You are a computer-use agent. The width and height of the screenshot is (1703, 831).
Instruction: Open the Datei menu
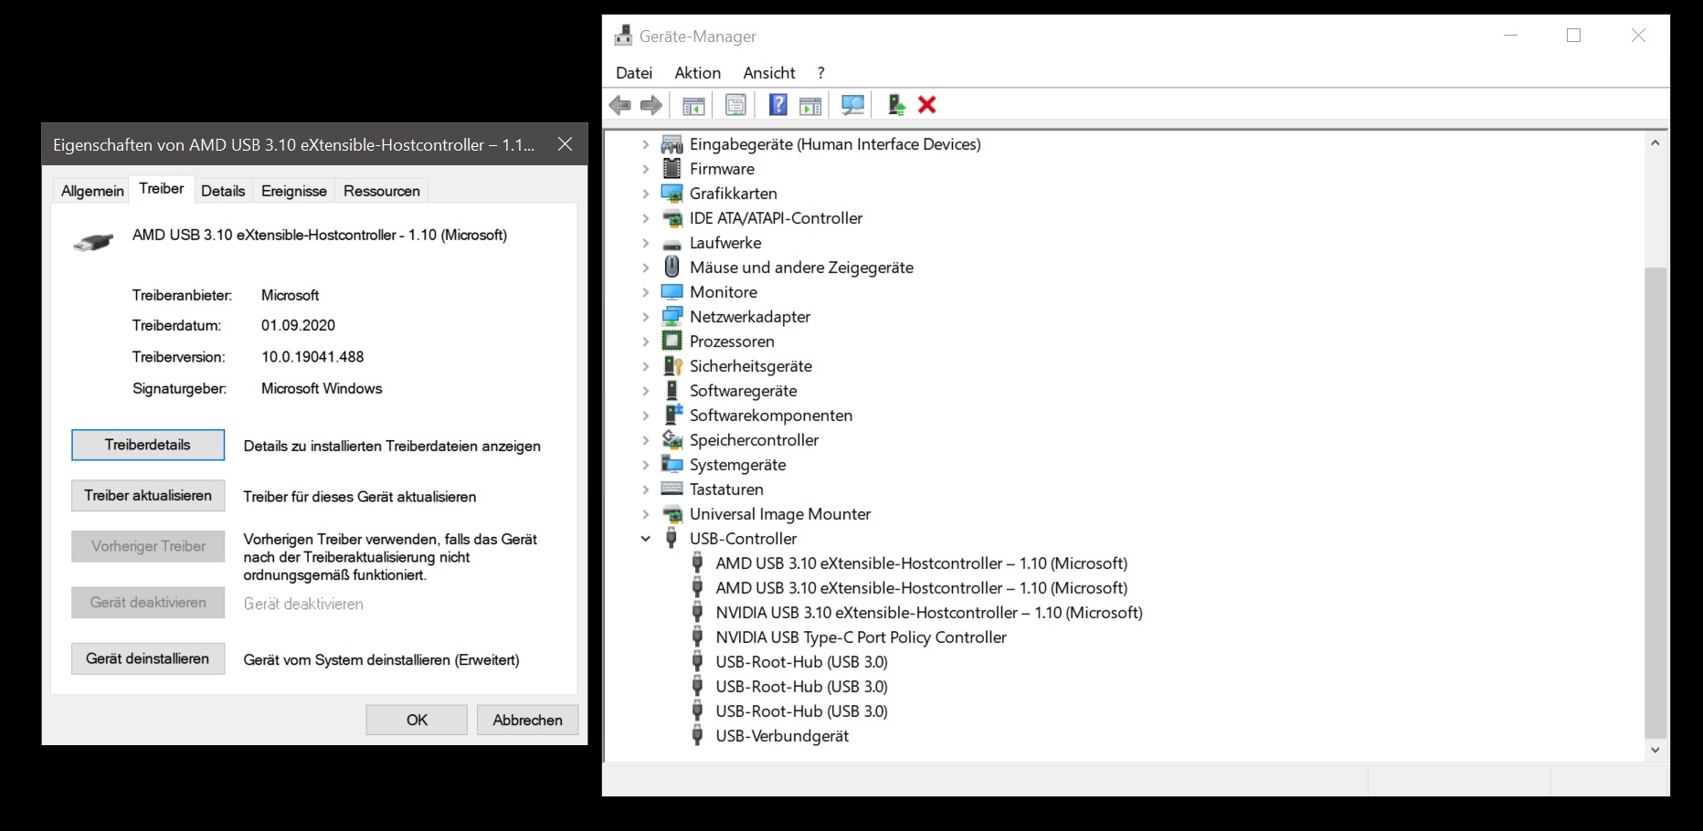coord(634,73)
